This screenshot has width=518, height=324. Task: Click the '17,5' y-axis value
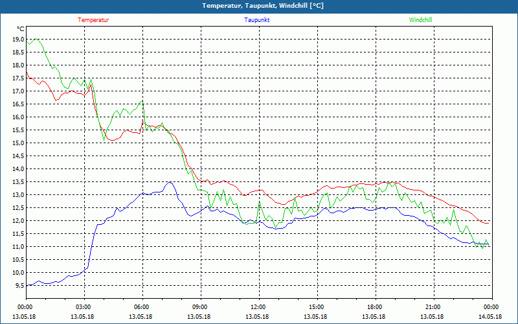[19, 78]
